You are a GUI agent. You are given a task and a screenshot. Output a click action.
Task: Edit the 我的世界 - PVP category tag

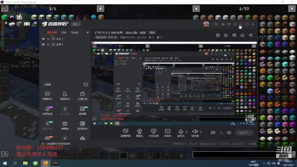(106, 37)
